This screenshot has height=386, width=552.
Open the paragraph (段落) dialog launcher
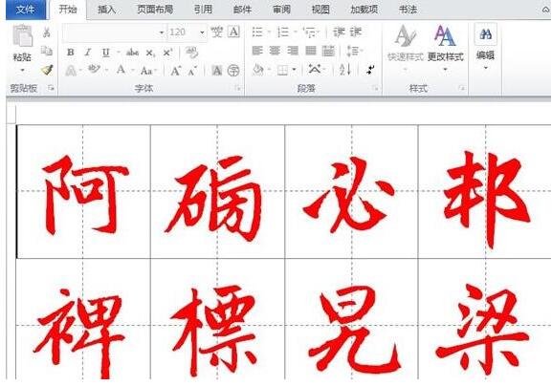(x=376, y=88)
